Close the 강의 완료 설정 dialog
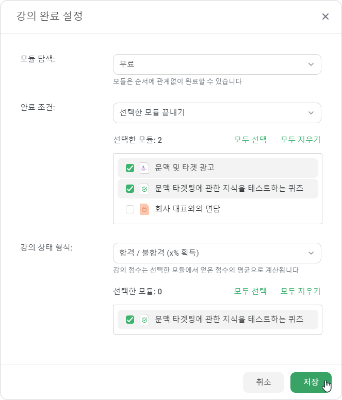Viewport: 342px width, 400px height. pos(325,16)
